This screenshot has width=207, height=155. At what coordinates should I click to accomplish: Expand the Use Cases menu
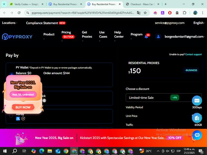pyautogui.click(x=103, y=35)
